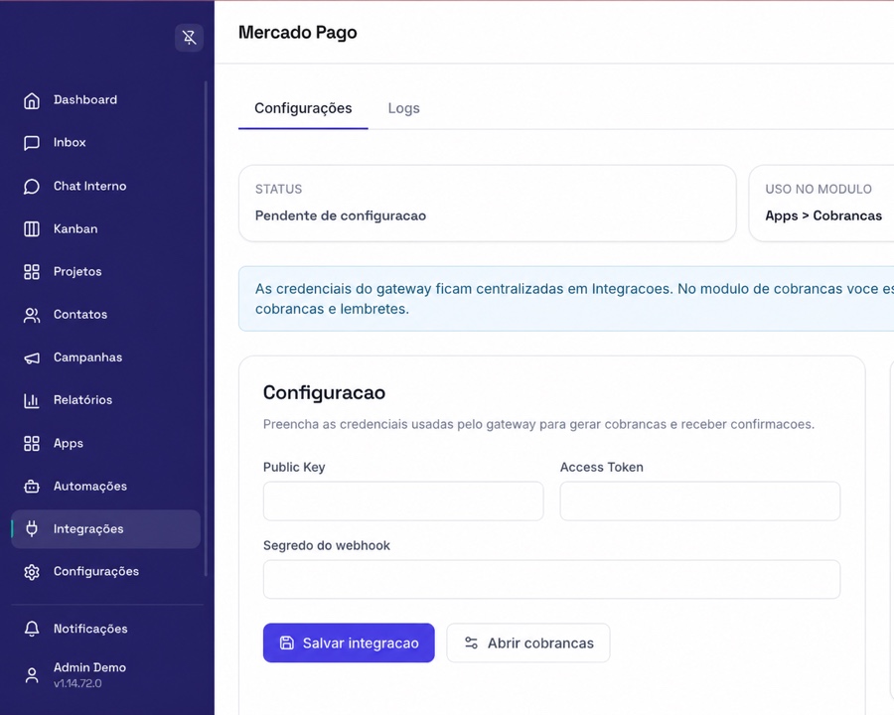Screen dimensions: 894x715
Task: Click the Preencha as credenciais description text
Action: [x=538, y=425]
